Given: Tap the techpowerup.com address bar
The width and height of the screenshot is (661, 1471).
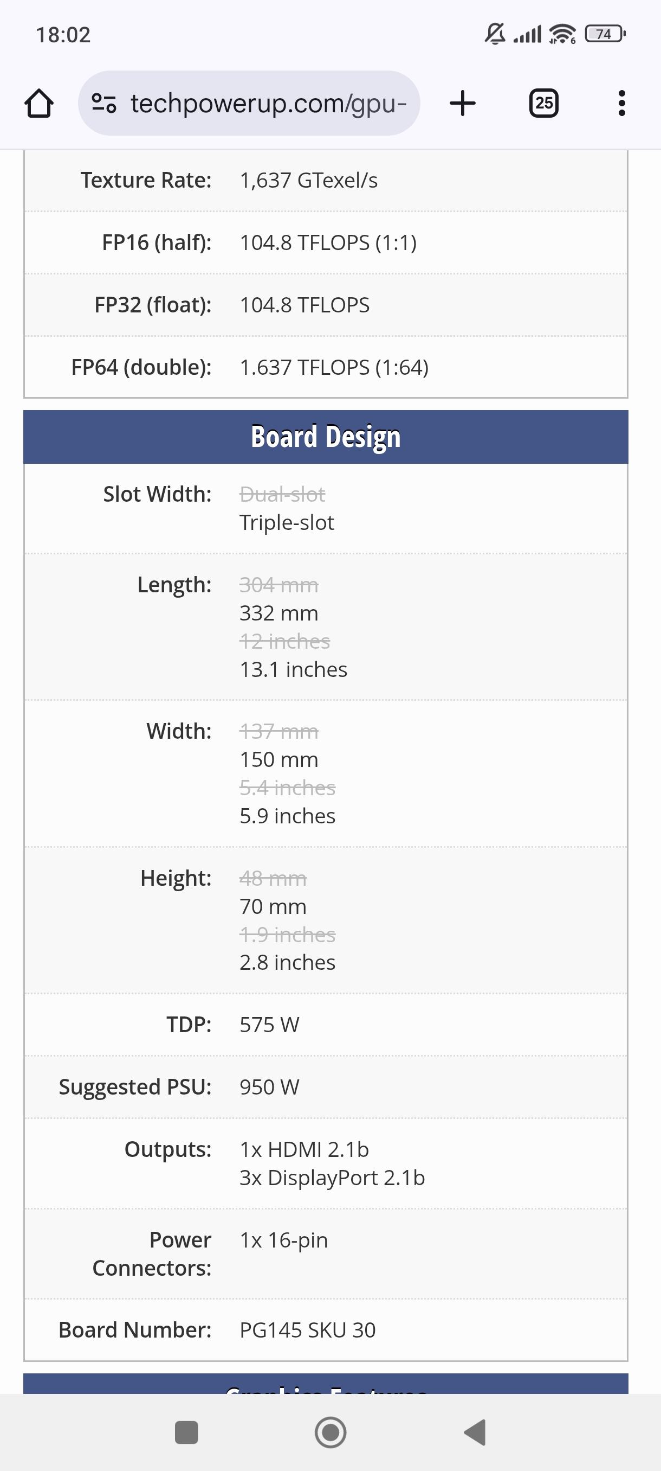Looking at the screenshot, I should [268, 104].
